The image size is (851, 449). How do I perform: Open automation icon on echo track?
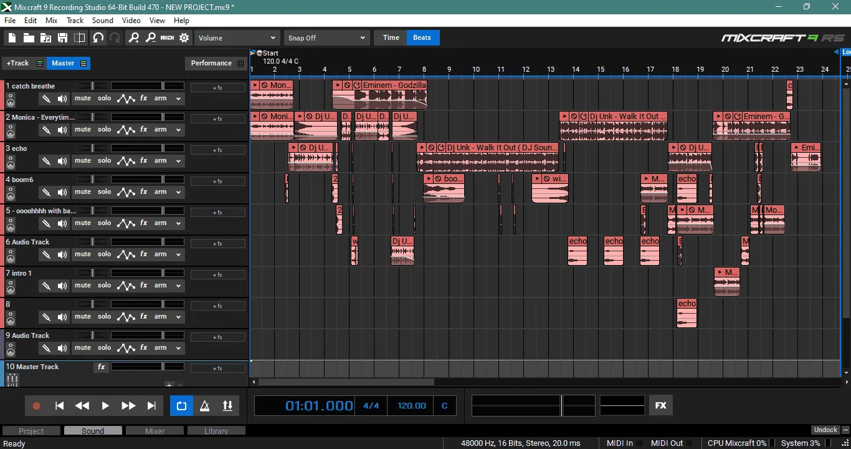pos(126,161)
